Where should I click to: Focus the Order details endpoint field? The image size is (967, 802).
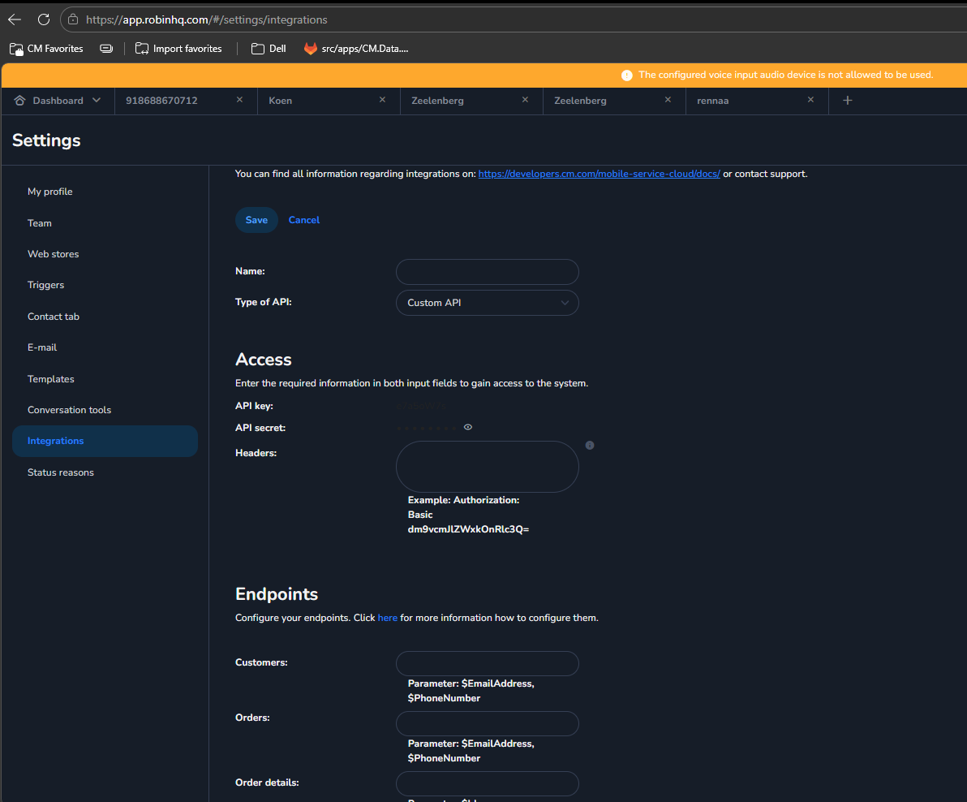pos(488,783)
